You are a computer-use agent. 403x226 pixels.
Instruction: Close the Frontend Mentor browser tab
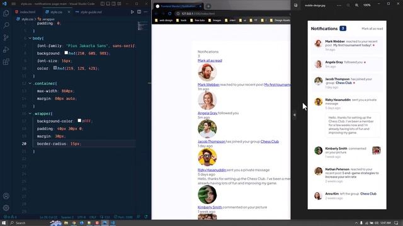(200, 6)
